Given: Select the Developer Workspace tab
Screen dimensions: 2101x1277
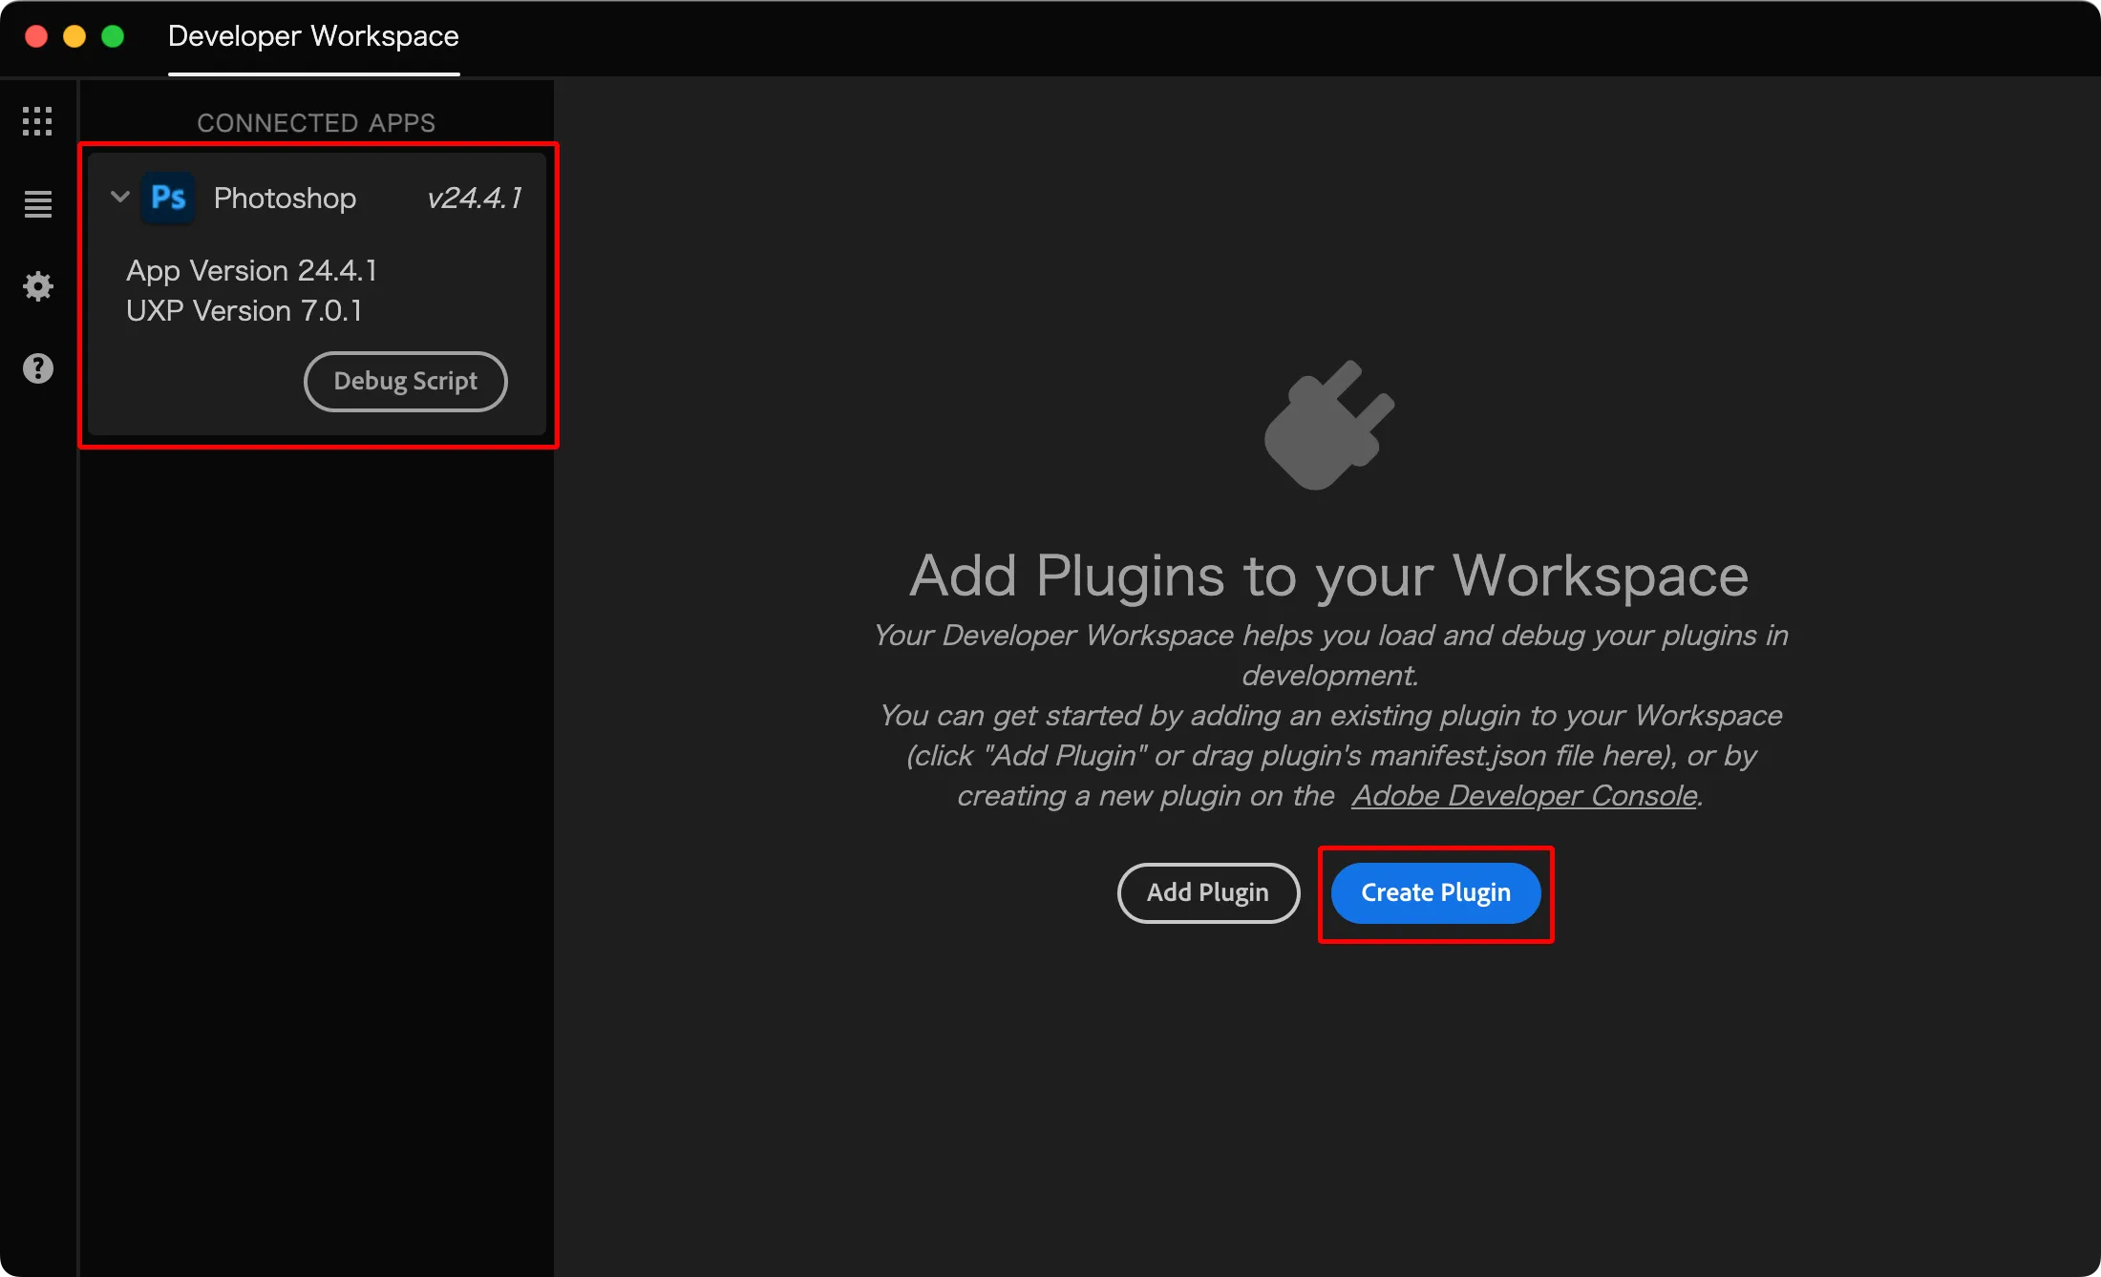Looking at the screenshot, I should [313, 36].
